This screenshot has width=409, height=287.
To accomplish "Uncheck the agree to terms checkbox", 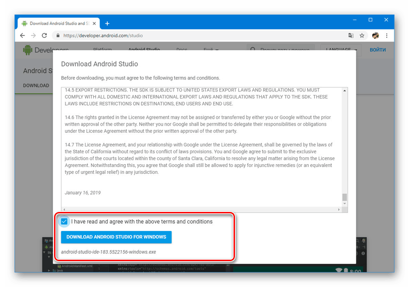I will [x=64, y=222].
